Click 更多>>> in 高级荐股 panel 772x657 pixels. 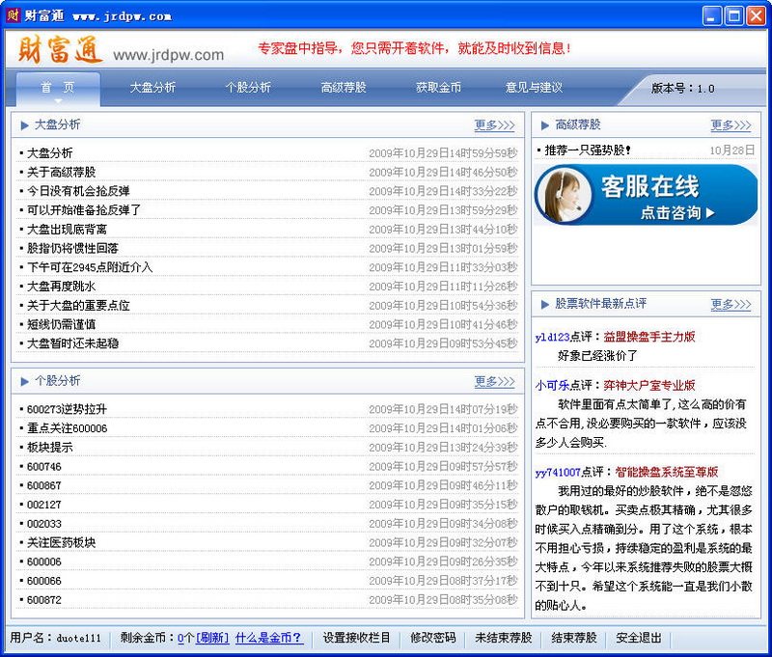pyautogui.click(x=731, y=125)
